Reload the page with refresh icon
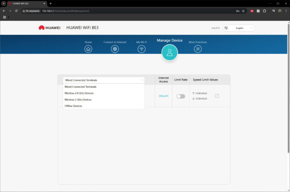Screen dimensions: 290x192 [16, 11]
